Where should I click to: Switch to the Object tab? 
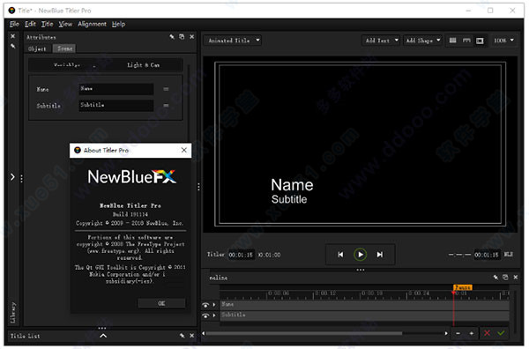coord(37,48)
